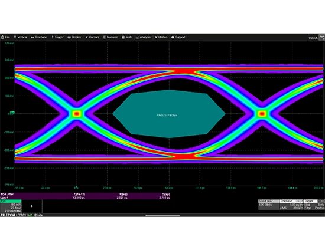The width and height of the screenshot is (325, 250).
Task: Click the Dj value in Lane1 row
Action: [x=165, y=198]
